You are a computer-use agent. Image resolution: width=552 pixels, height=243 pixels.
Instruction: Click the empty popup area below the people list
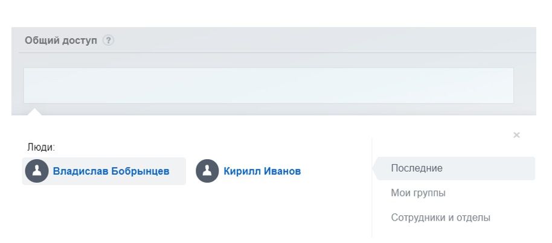coord(181,211)
